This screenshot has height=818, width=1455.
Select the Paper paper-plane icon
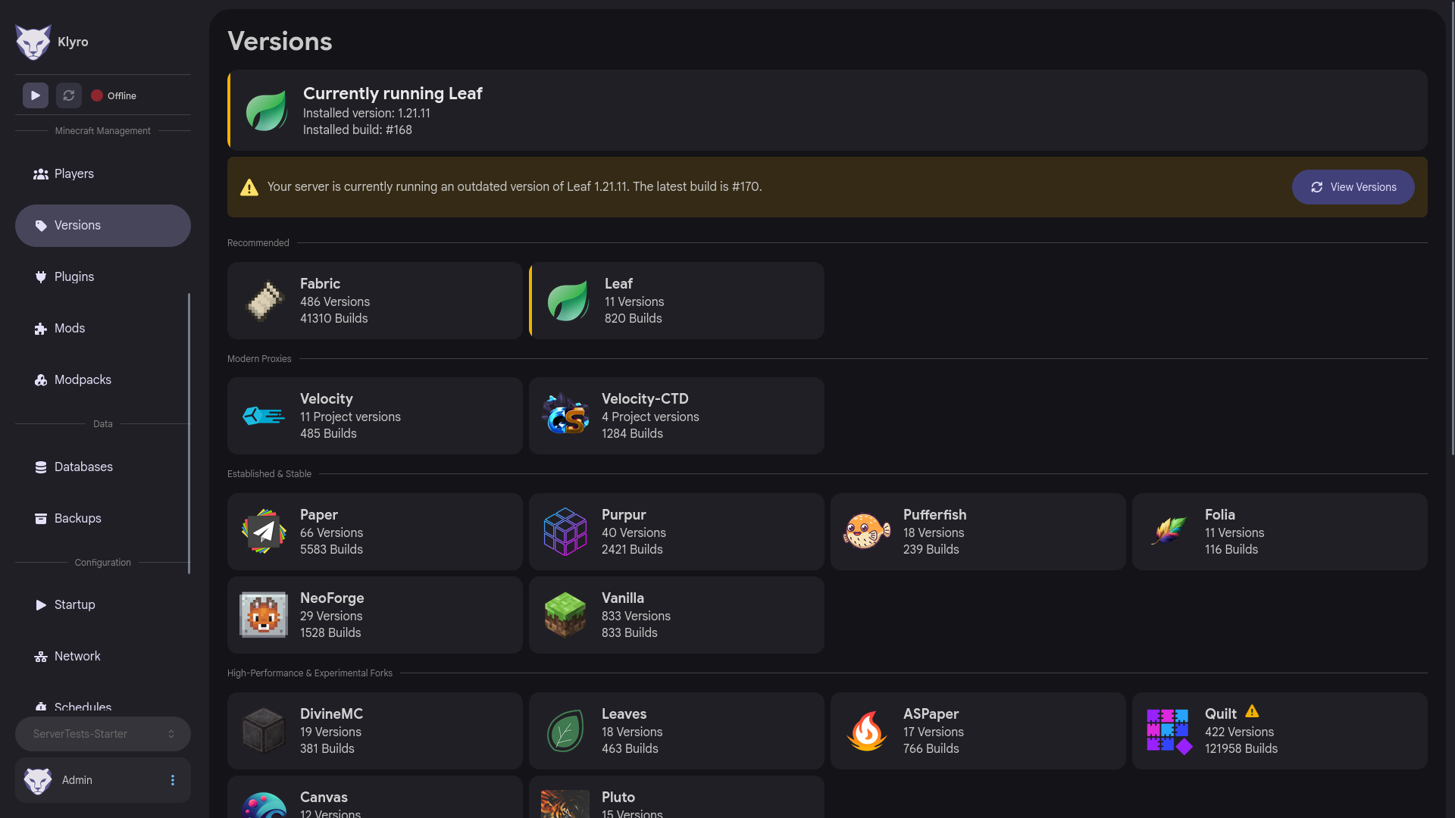(264, 532)
